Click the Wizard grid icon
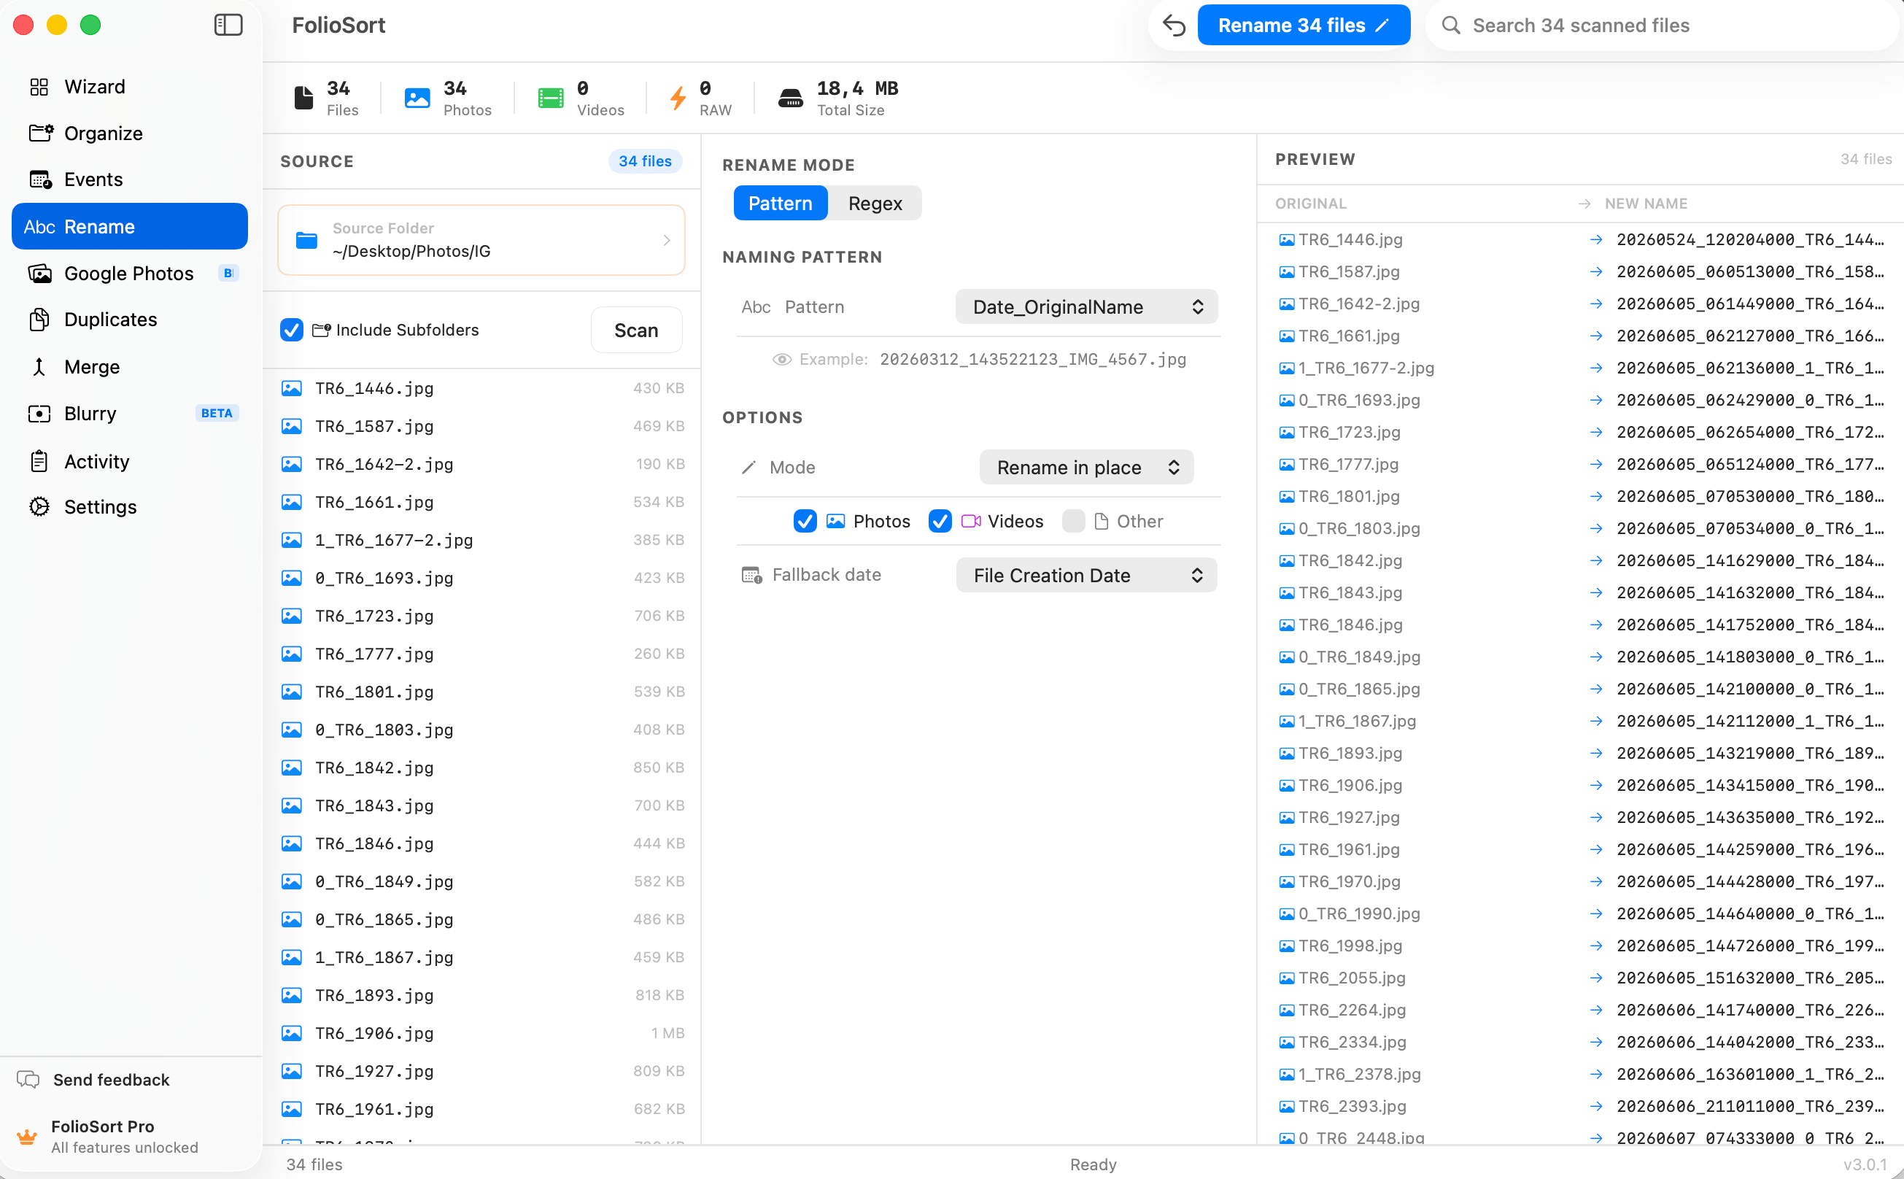Screen dimensions: 1904x1179 click(39, 87)
